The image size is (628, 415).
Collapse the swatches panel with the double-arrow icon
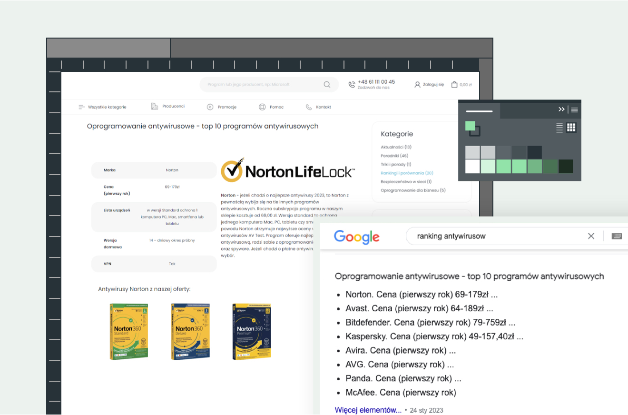(561, 109)
